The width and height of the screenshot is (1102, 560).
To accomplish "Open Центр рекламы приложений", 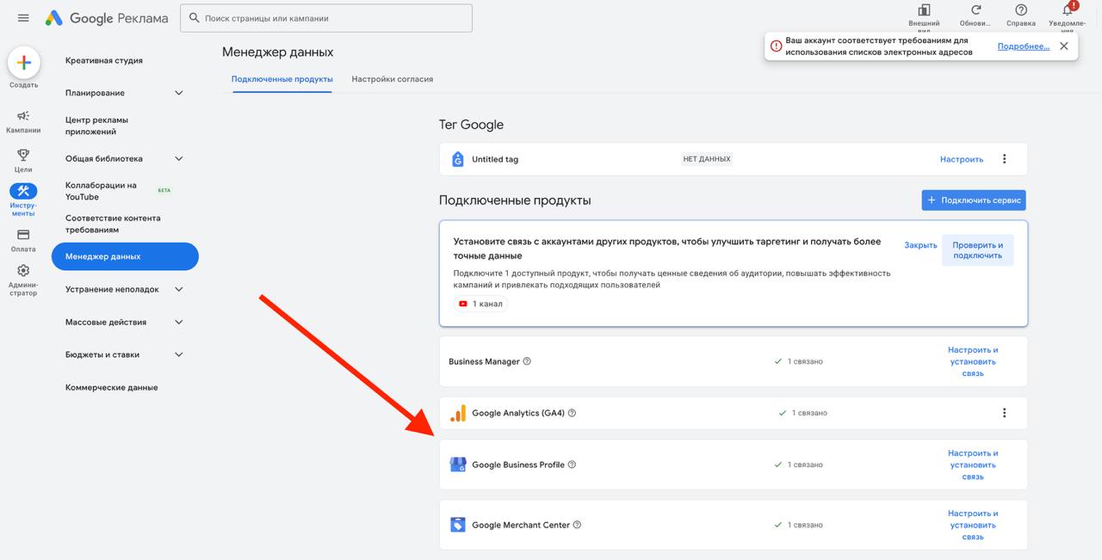I will (96, 126).
